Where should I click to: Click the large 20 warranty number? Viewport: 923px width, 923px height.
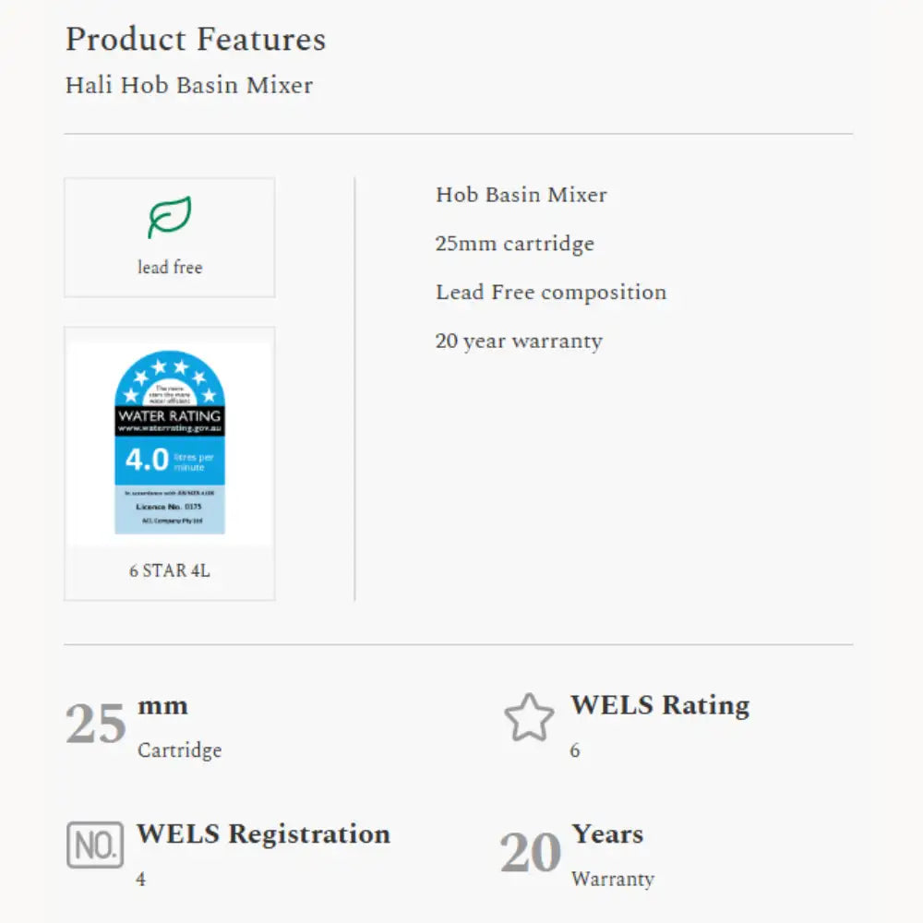coord(531,852)
